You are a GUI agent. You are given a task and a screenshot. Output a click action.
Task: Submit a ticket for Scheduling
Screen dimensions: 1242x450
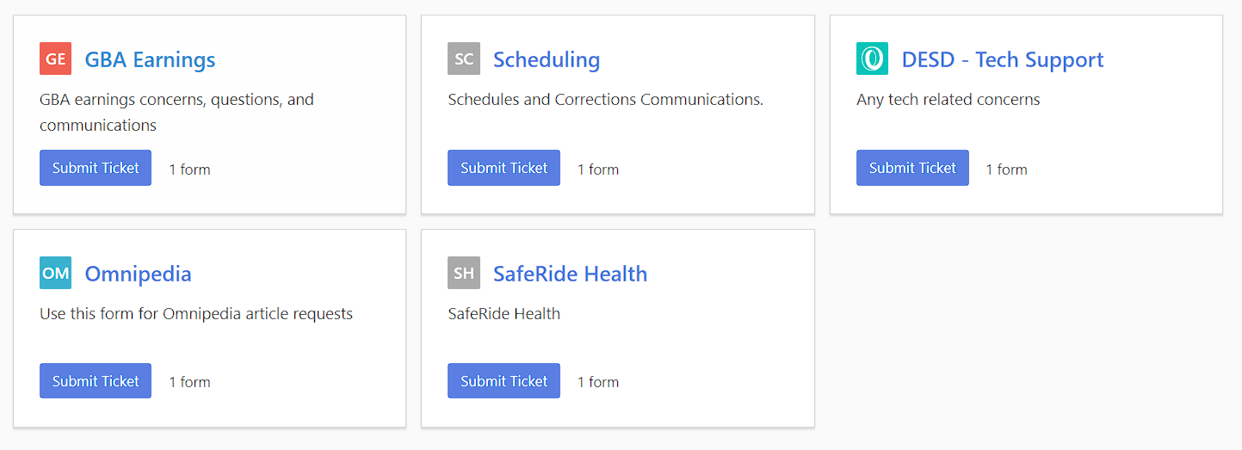click(x=504, y=168)
